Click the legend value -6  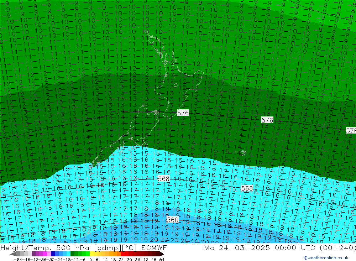click(83, 260)
